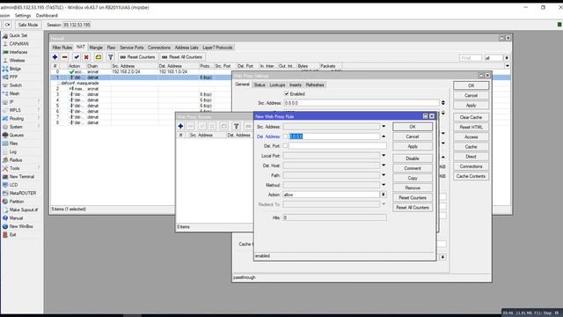Click Reset All Counters in Firewall toolbar

pyautogui.click(x=182, y=57)
